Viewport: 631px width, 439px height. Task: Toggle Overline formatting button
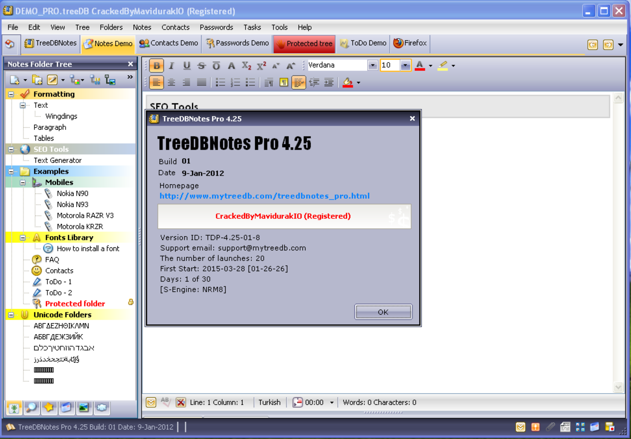pyautogui.click(x=216, y=66)
